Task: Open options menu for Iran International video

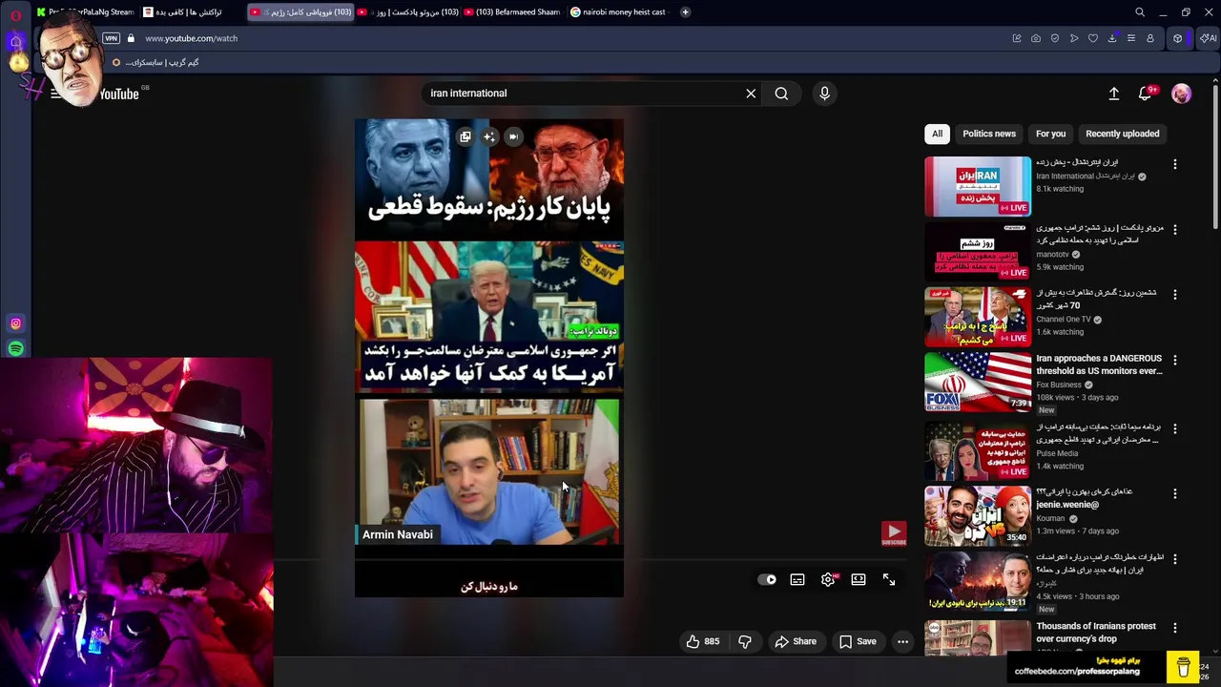Action: click(x=1175, y=164)
